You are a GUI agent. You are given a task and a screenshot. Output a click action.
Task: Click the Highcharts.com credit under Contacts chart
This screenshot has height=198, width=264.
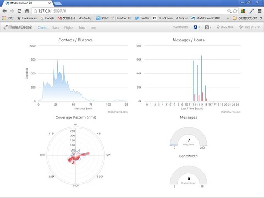point(118,112)
